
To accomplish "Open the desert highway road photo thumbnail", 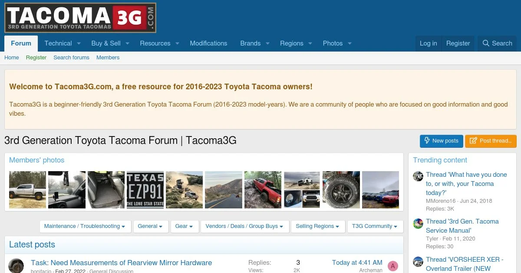I will [224, 190].
